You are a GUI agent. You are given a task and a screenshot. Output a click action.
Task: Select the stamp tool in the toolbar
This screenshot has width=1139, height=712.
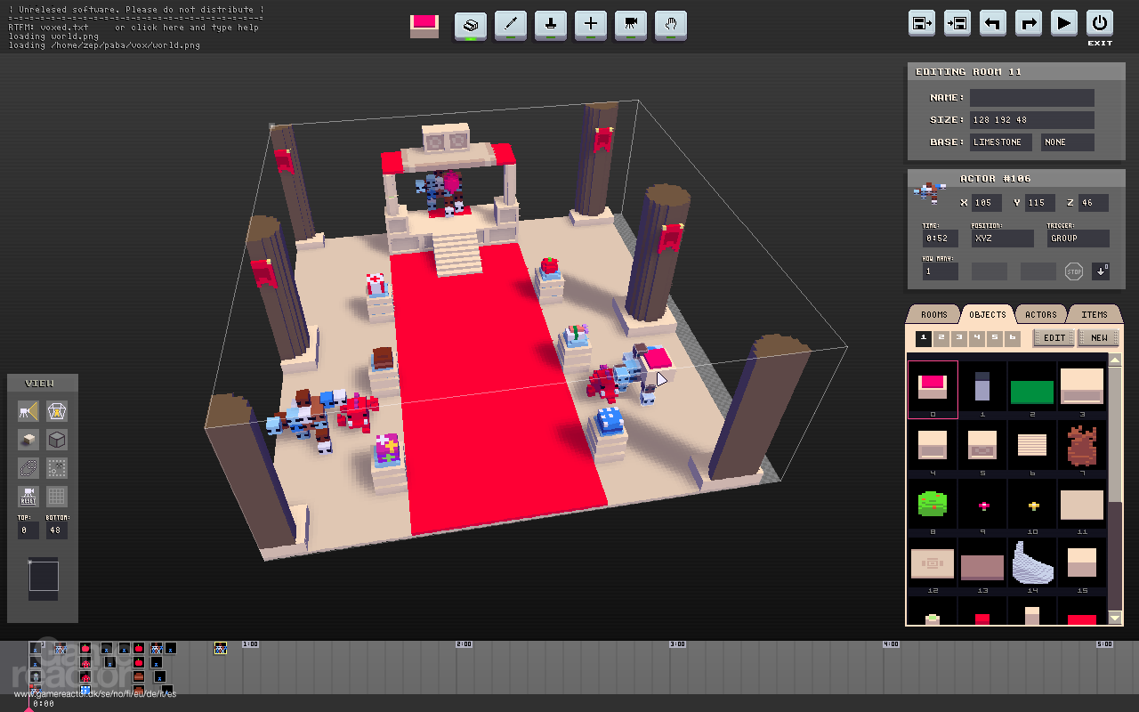(550, 25)
